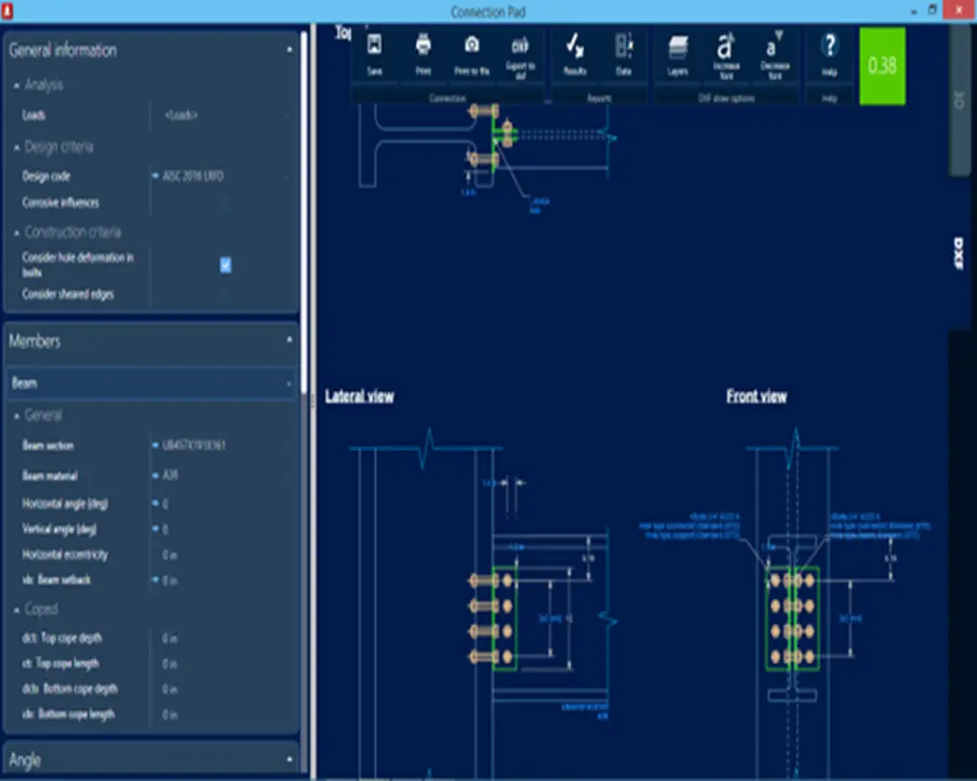Enable the Corrosive influences checkbox
Viewport: 977px width, 781px height.
pos(226,202)
